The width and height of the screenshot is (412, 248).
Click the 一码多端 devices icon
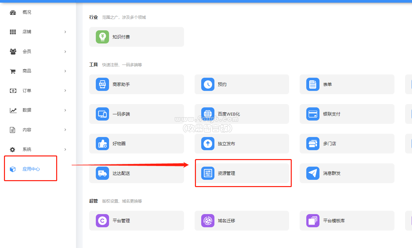[102, 114]
